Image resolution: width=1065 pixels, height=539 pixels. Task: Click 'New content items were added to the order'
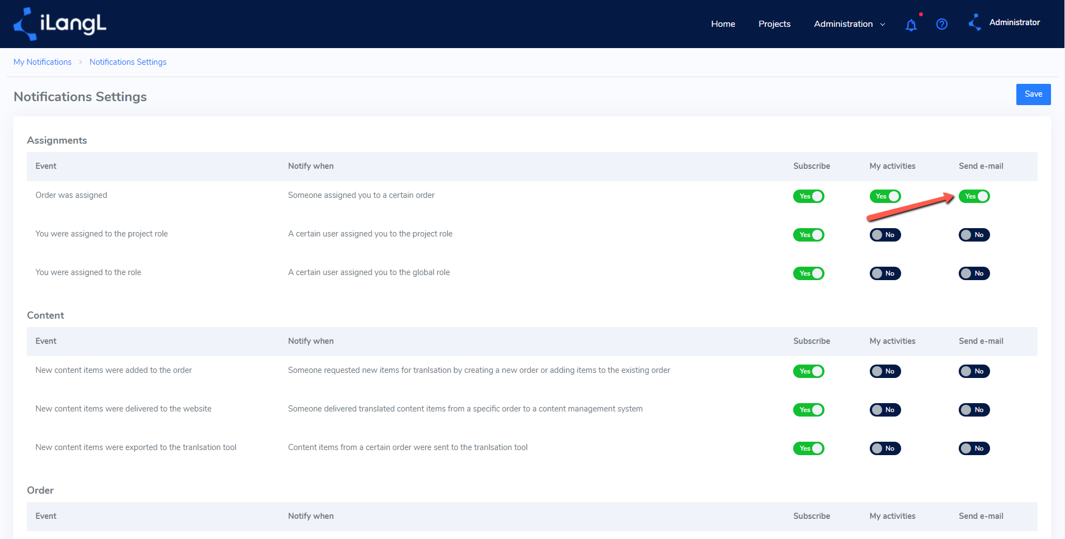point(114,370)
